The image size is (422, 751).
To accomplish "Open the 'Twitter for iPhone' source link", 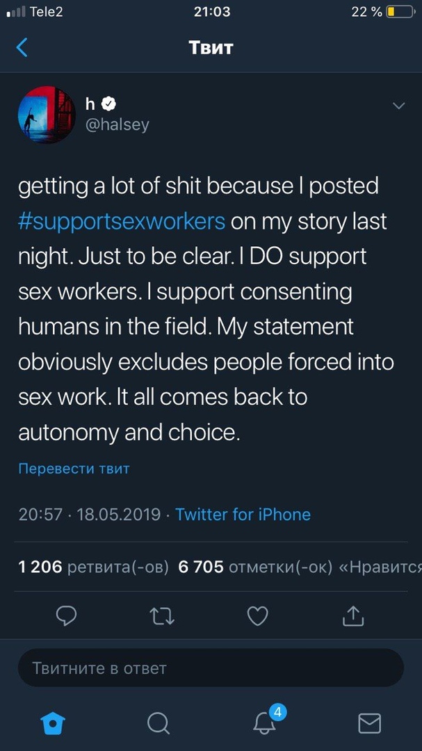I will pyautogui.click(x=243, y=515).
